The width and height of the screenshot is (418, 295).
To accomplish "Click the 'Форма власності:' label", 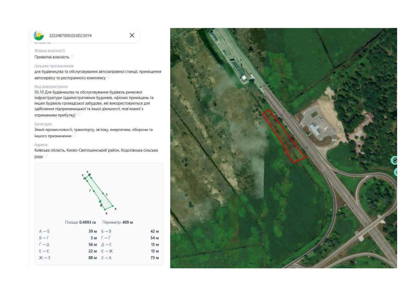I will pyautogui.click(x=50, y=50).
